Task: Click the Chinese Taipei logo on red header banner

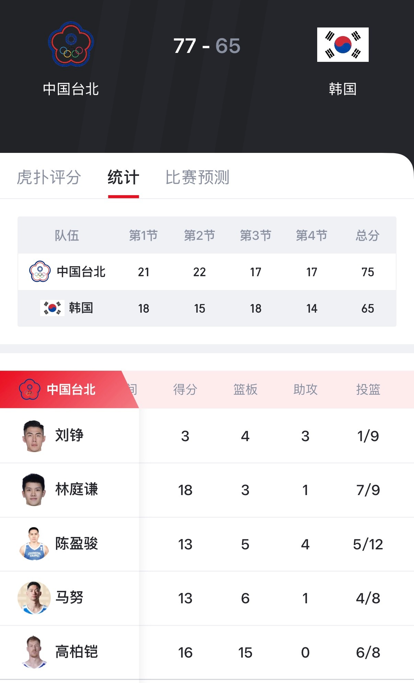Action: 29,389
